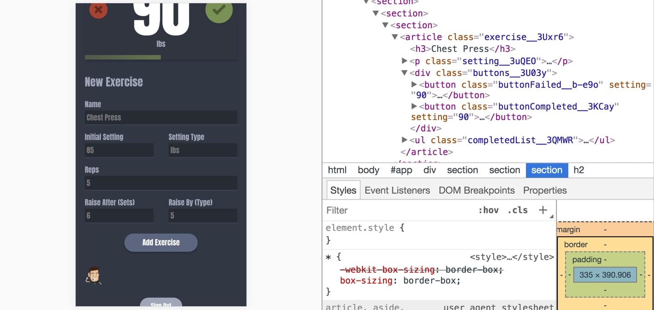Click the cartoon avatar icon
This screenshot has height=310, width=654.
point(93,275)
